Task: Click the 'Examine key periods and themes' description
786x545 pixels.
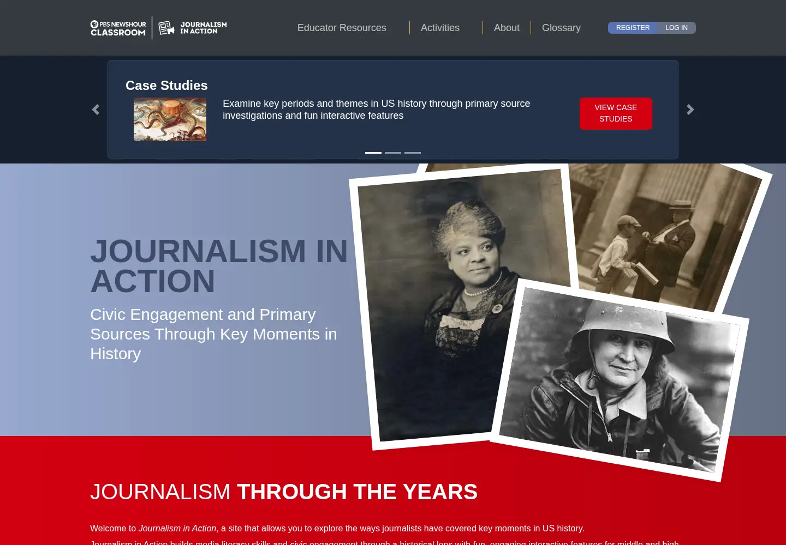Action: [x=376, y=110]
